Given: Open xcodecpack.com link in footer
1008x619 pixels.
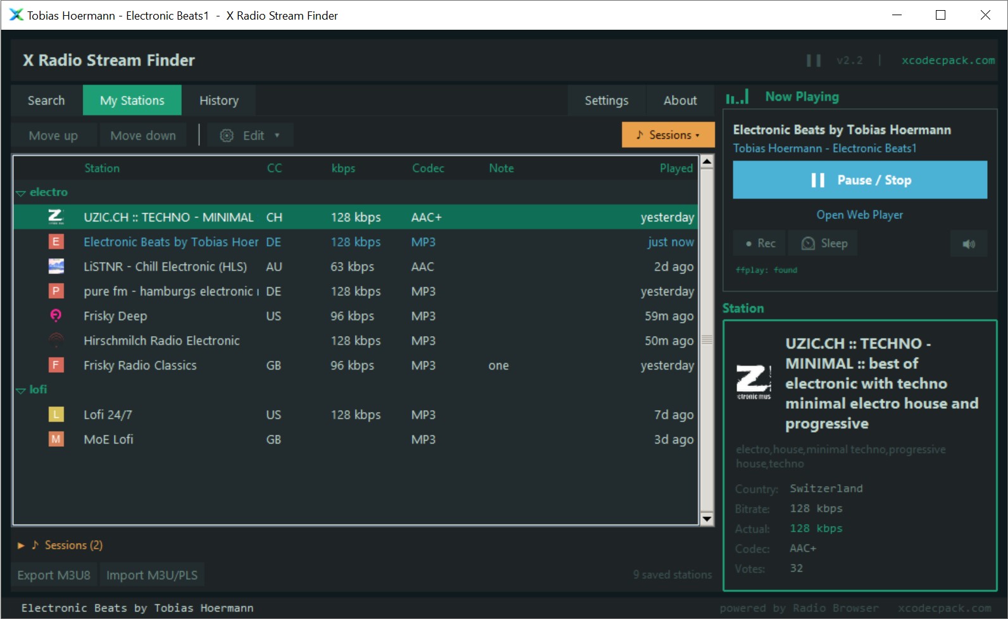Looking at the screenshot, I should [944, 608].
